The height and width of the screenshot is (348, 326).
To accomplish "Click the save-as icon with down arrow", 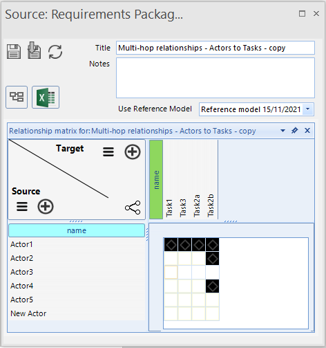I will point(35,51).
